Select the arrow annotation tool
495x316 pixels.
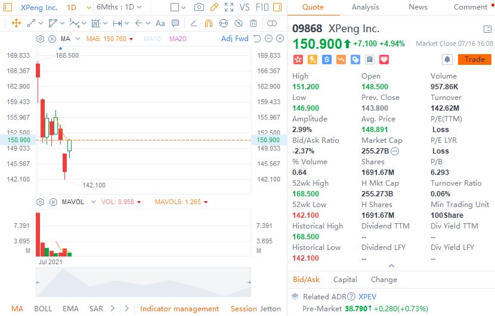click(x=138, y=23)
